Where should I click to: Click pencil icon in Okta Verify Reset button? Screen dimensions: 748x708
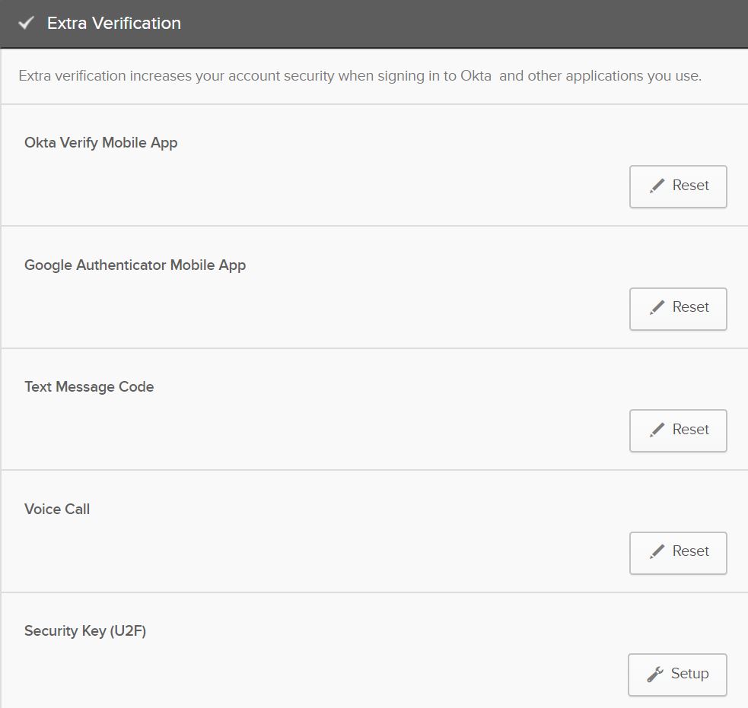tap(657, 186)
